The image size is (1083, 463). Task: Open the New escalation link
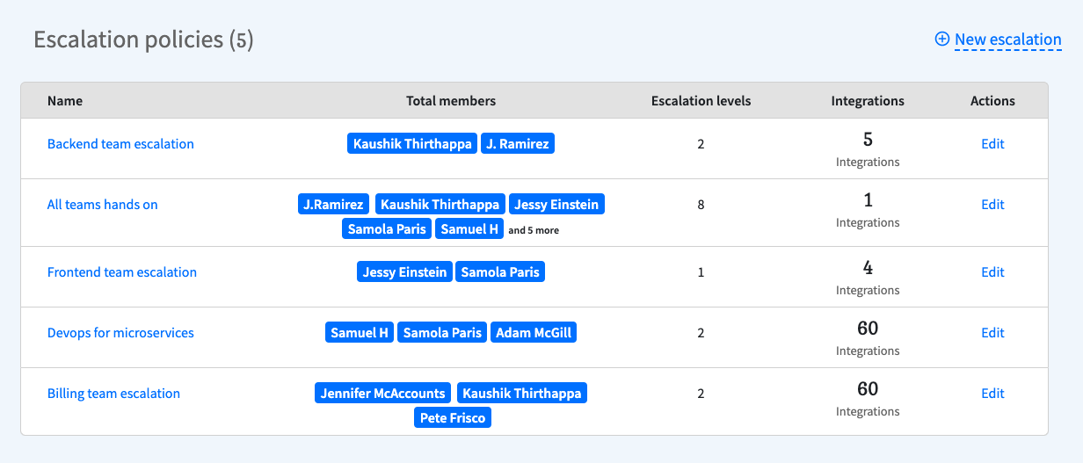pyautogui.click(x=1007, y=40)
